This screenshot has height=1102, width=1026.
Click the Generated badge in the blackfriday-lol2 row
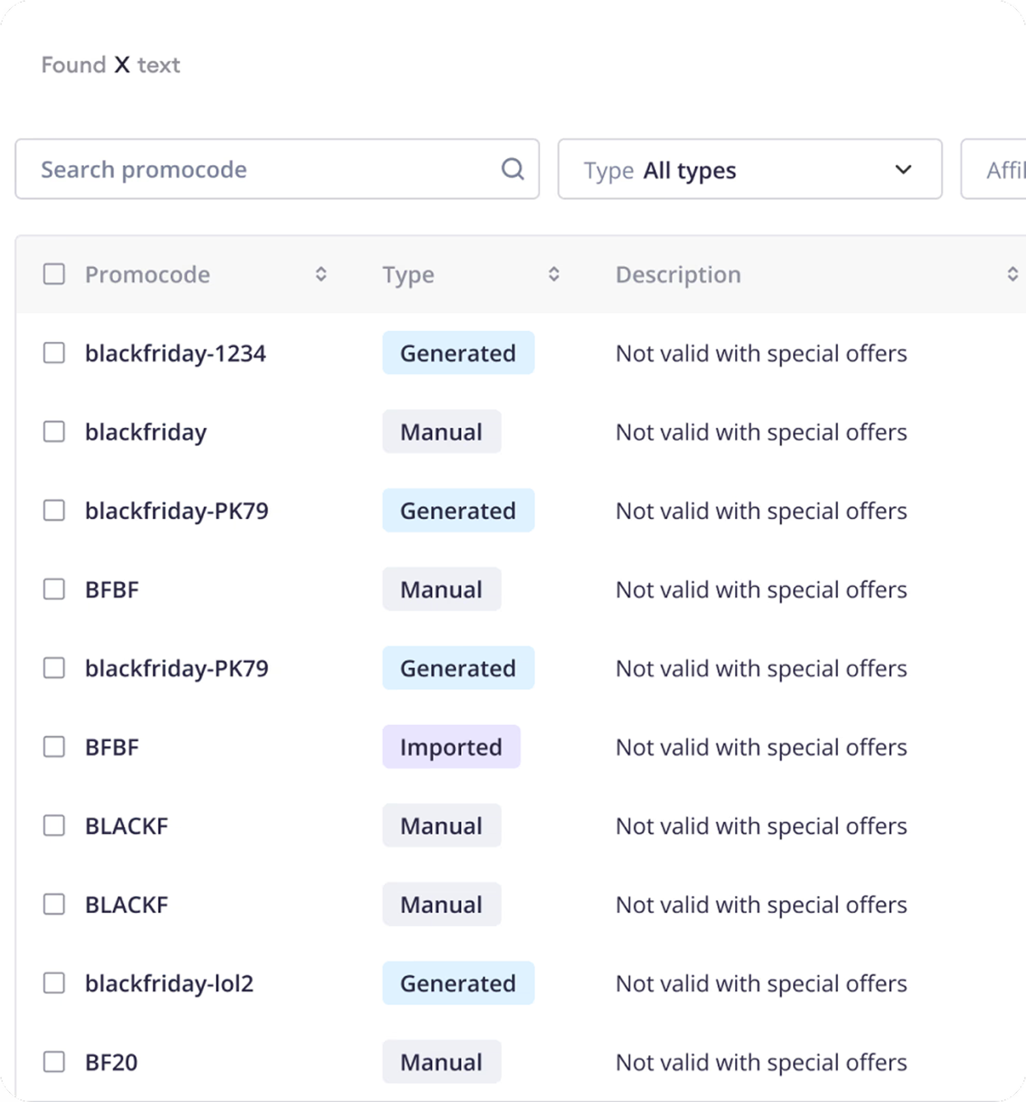point(458,983)
